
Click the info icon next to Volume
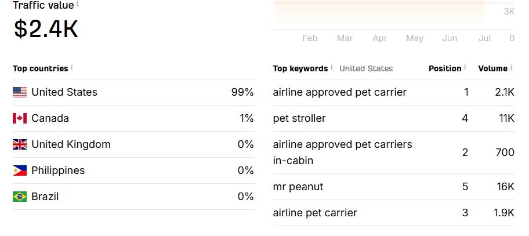(512, 68)
